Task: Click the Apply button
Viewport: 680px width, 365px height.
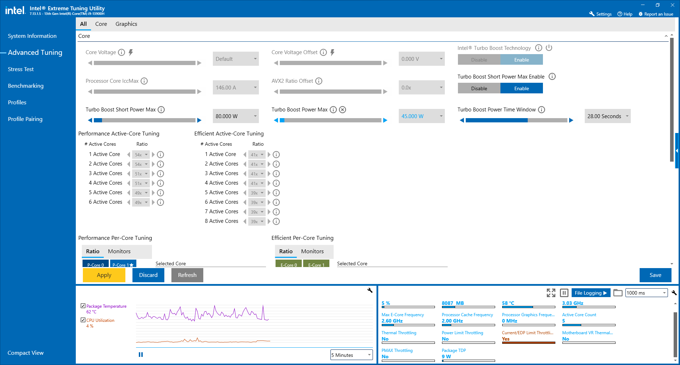Action: point(104,275)
